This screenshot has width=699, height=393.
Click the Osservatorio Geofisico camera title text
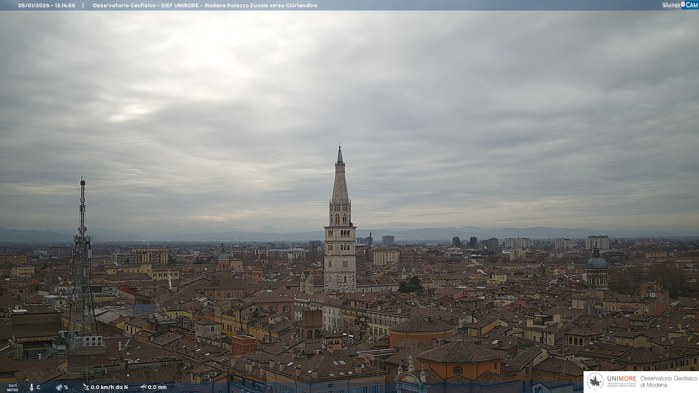point(205,5)
